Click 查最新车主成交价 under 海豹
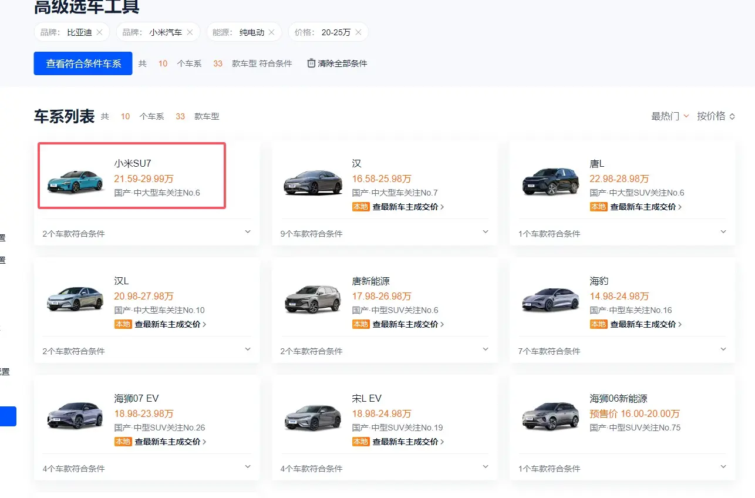Viewport: 755px width, 498px height. (646, 324)
